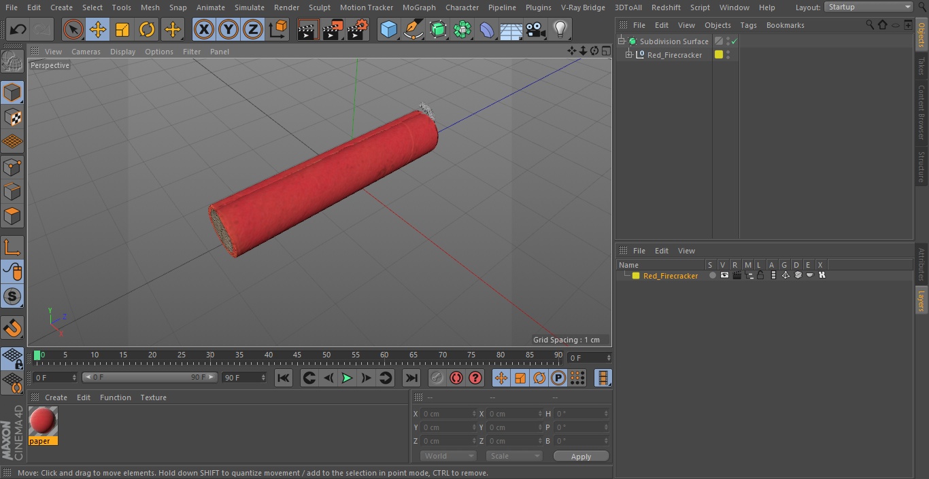Select Polygons mode in left sidebar
This screenshot has height=479, width=929.
tap(12, 216)
